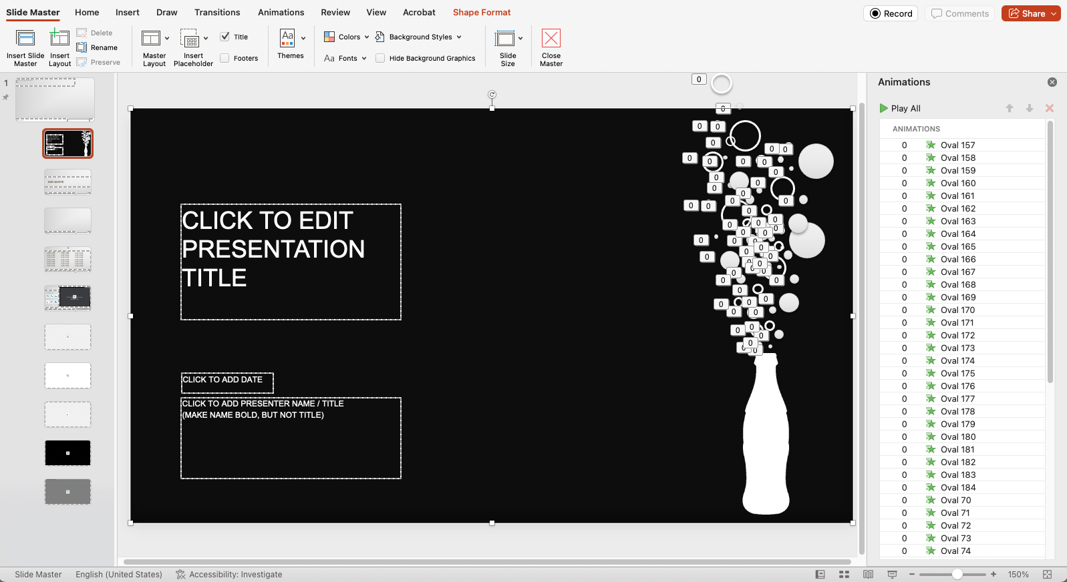Click the zoom in plus icon
Viewport: 1067px width, 582px height.
click(994, 574)
